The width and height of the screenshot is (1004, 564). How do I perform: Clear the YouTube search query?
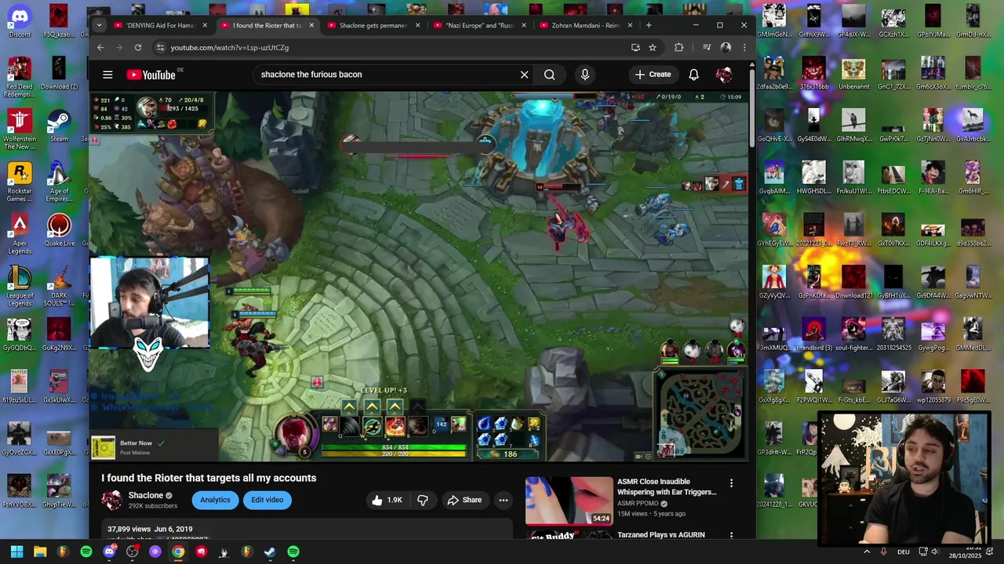point(524,74)
